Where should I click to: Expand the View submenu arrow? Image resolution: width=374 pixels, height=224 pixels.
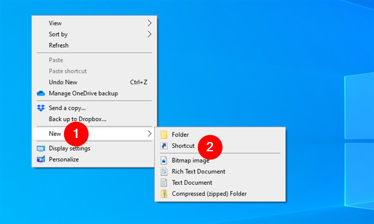[149, 23]
